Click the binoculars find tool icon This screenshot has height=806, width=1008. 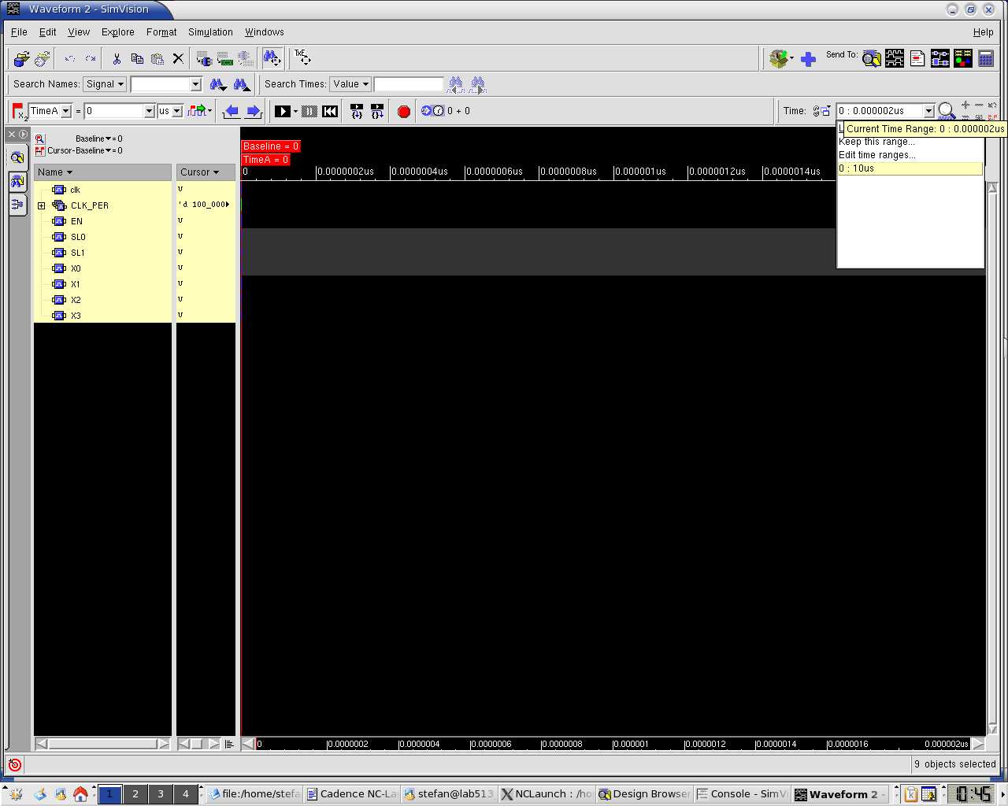[x=272, y=58]
